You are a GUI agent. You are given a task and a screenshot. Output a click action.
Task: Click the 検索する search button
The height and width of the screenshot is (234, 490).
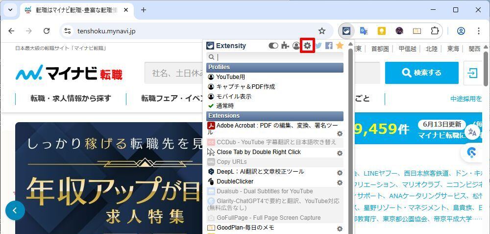421,73
